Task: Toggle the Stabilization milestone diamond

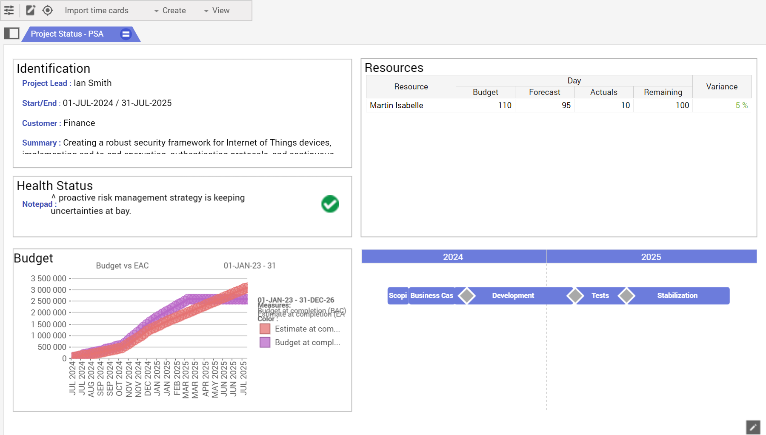Action: pos(626,295)
